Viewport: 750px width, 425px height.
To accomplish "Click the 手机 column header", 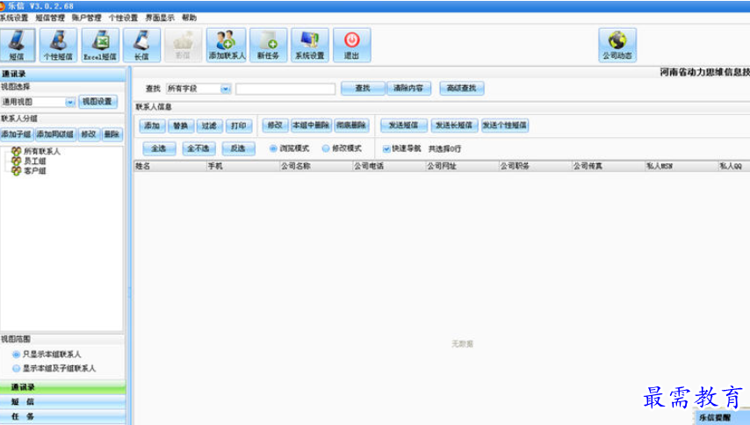I will click(242, 166).
